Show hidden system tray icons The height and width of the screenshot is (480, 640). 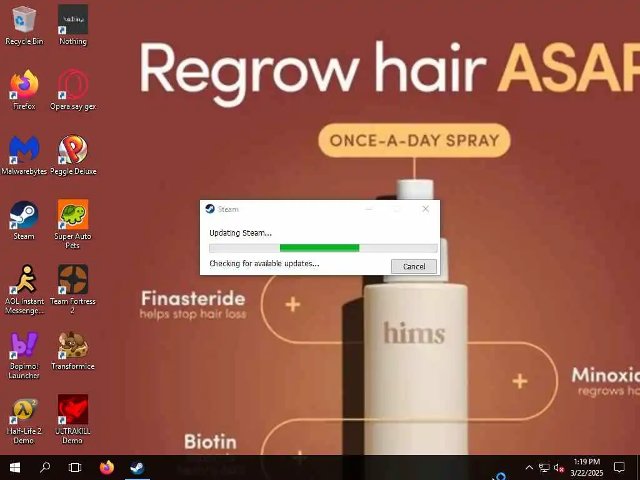(529, 467)
